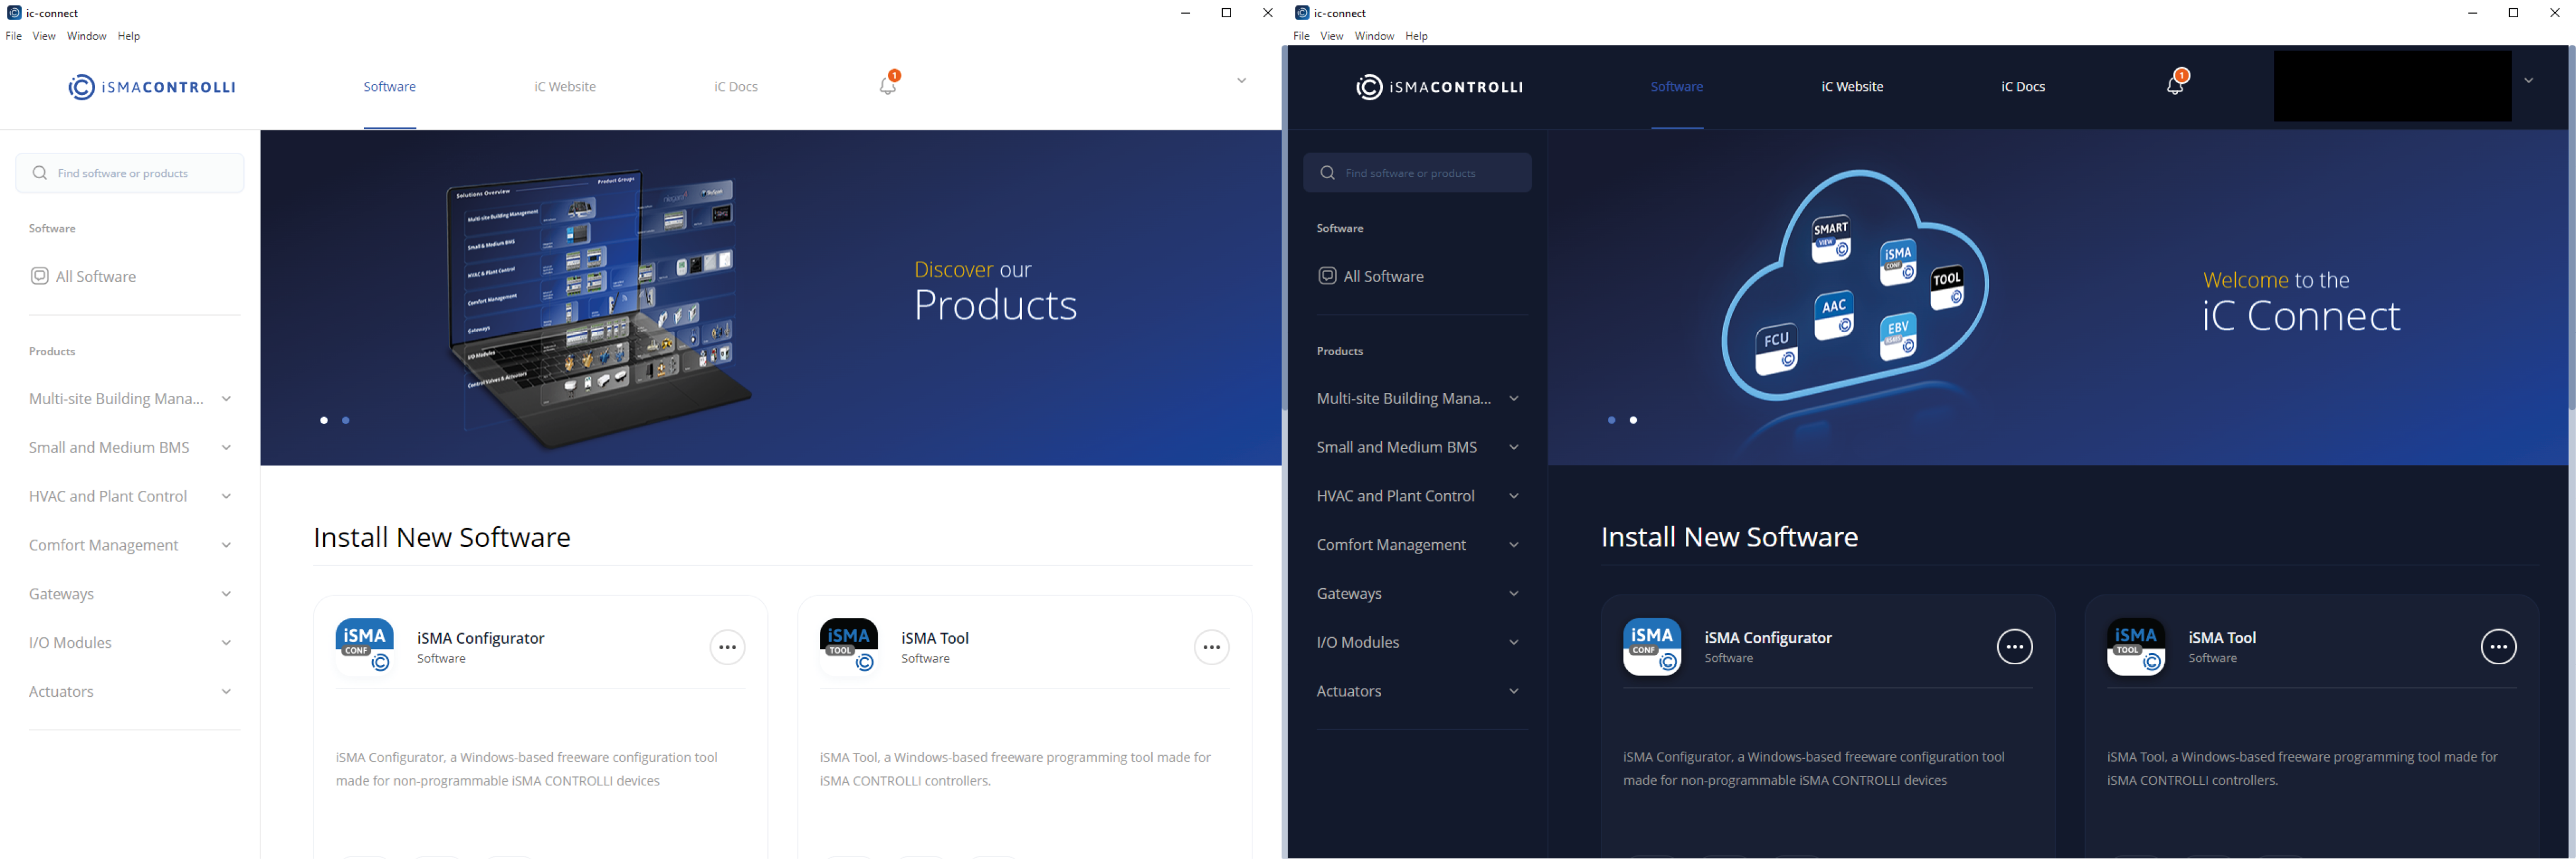The height and width of the screenshot is (859, 2576).
Task: Click search magnifier icon in dark window
Action: click(1328, 173)
